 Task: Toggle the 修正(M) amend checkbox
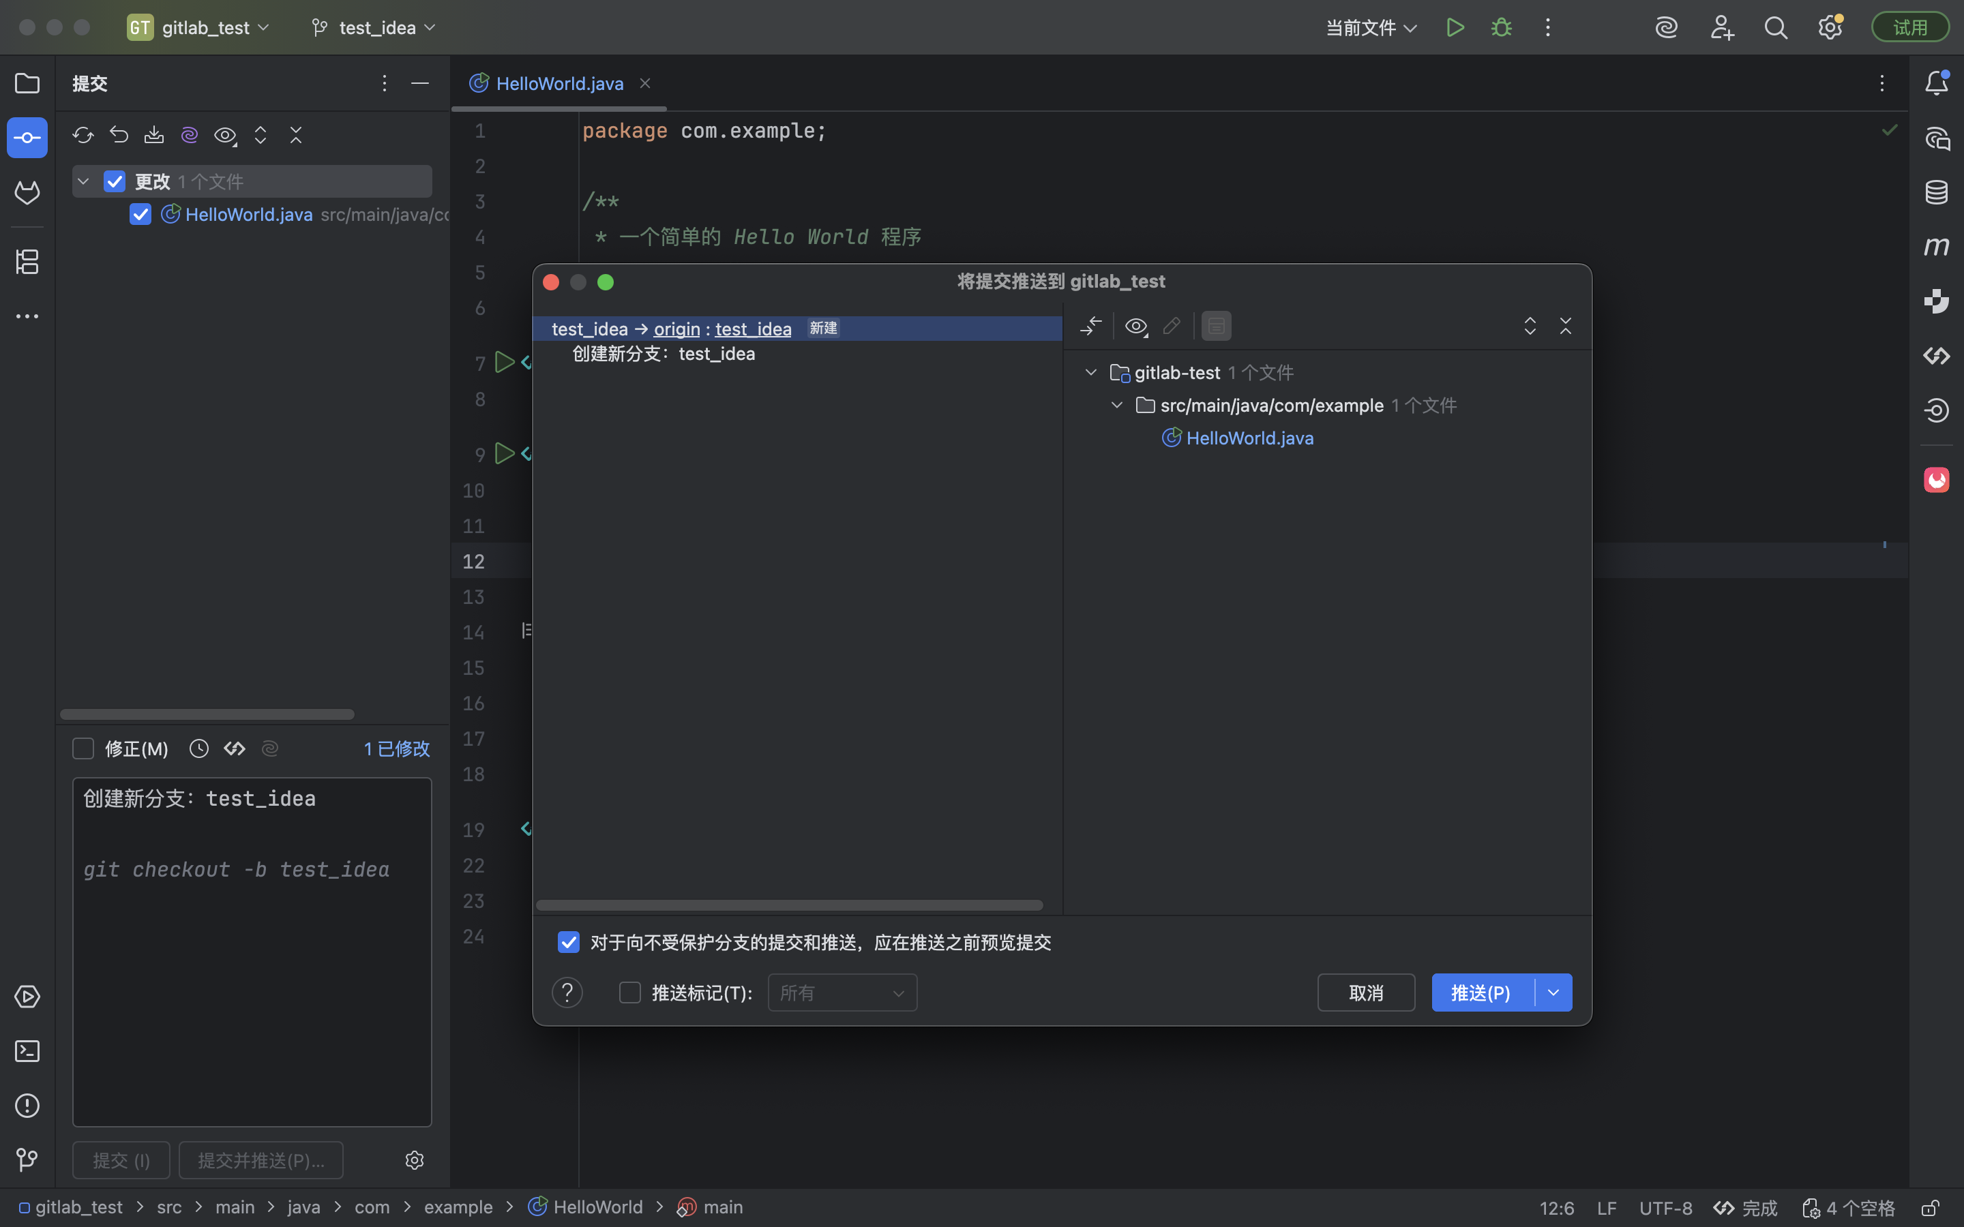click(84, 748)
